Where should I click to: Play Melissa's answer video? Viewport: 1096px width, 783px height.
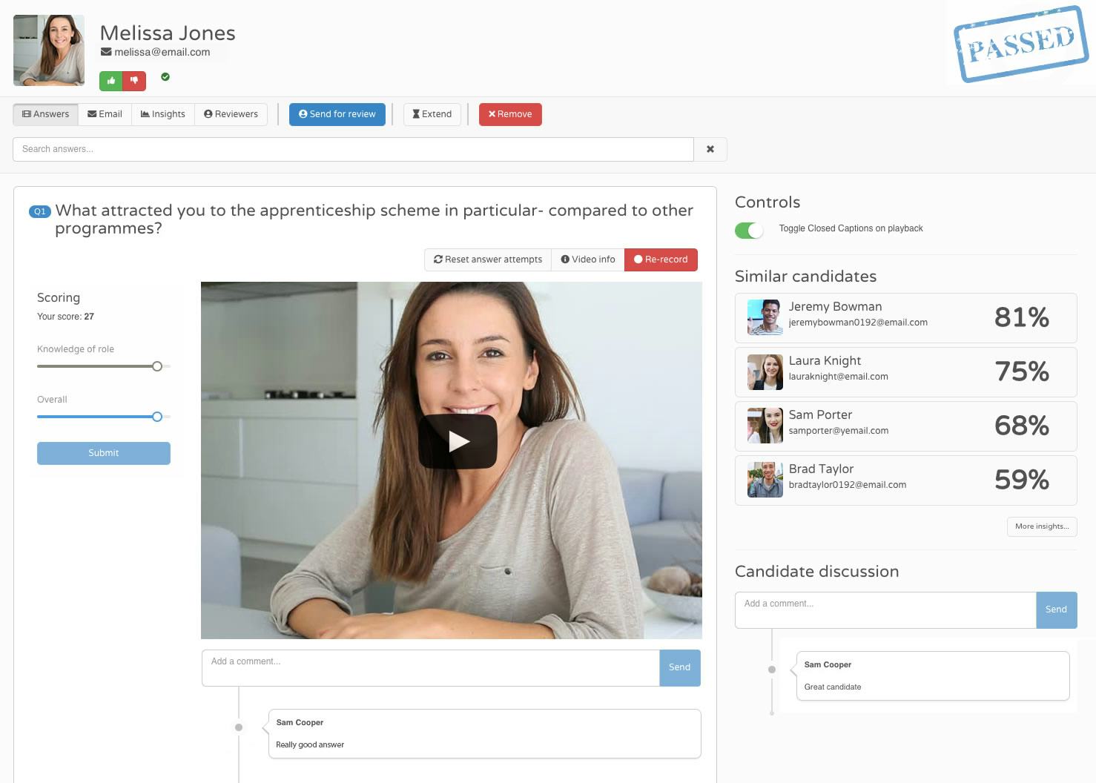pyautogui.click(x=460, y=441)
